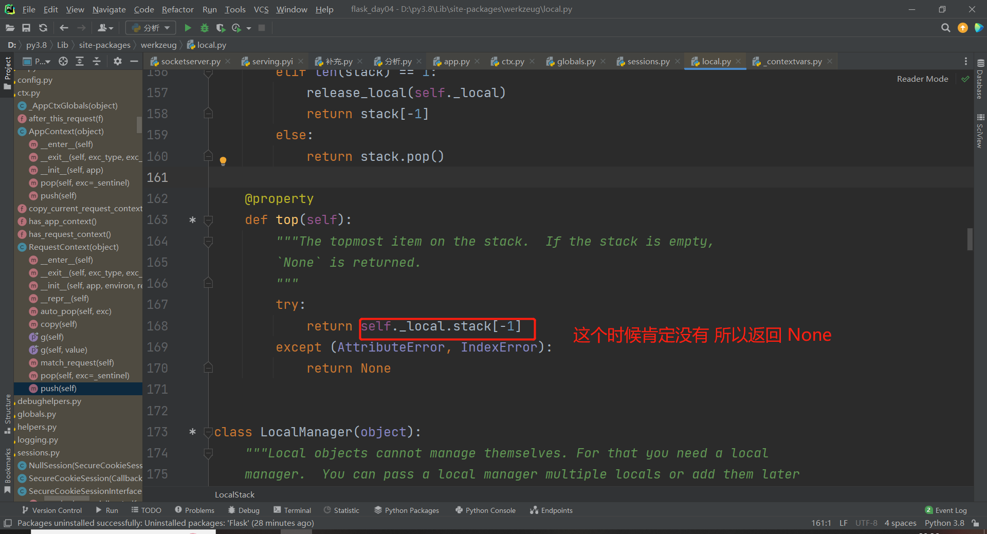Image resolution: width=987 pixels, height=534 pixels.
Task: Click the profile run clock icon
Action: click(236, 28)
